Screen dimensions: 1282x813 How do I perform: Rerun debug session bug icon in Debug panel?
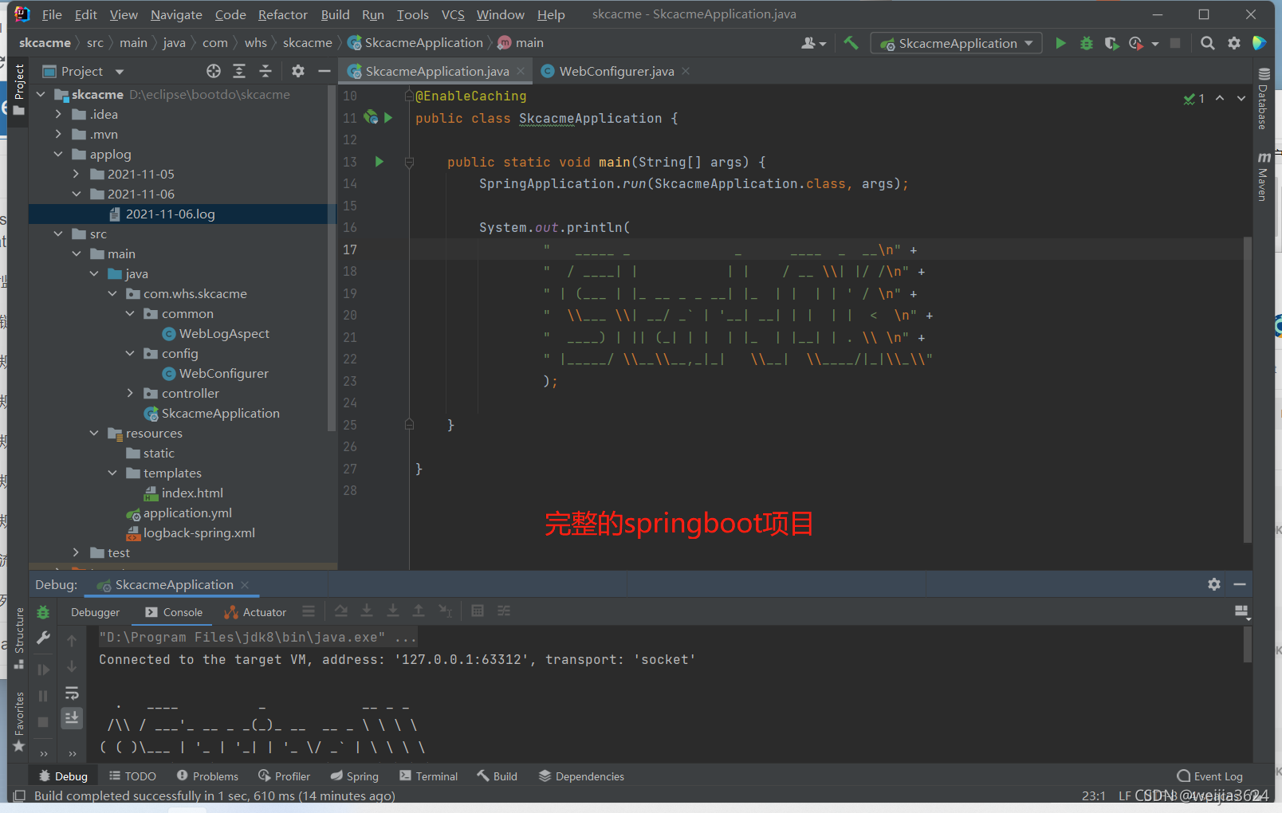(x=43, y=612)
